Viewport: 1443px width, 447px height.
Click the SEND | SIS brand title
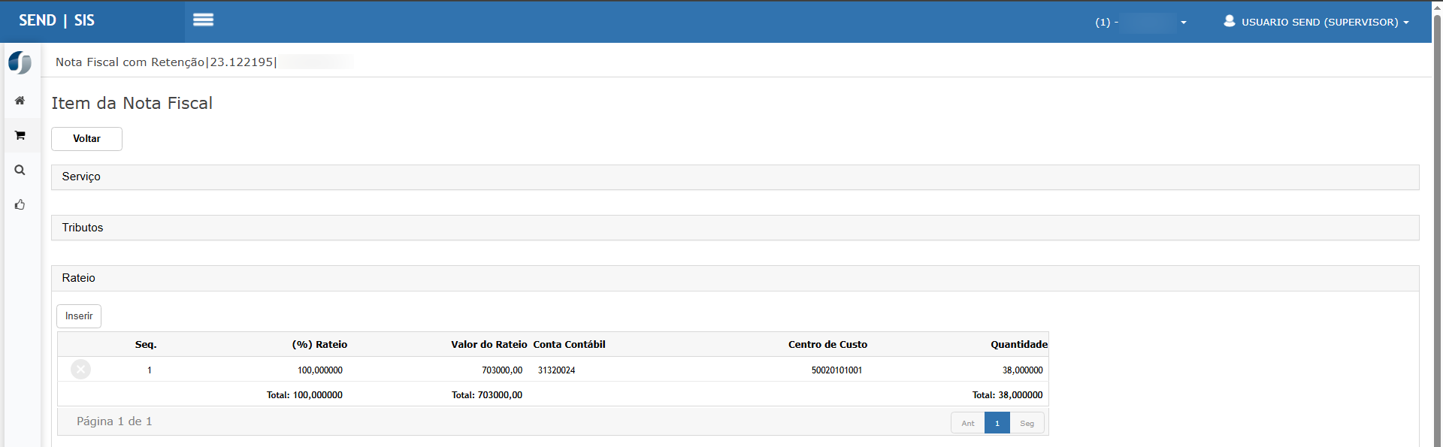[56, 20]
